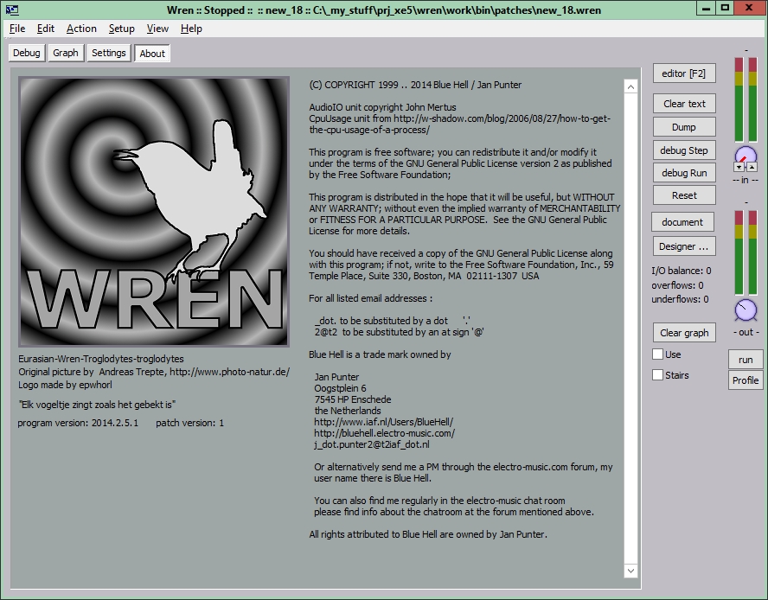Click the input level meter bars
The image size is (768, 600).
(x=746, y=99)
